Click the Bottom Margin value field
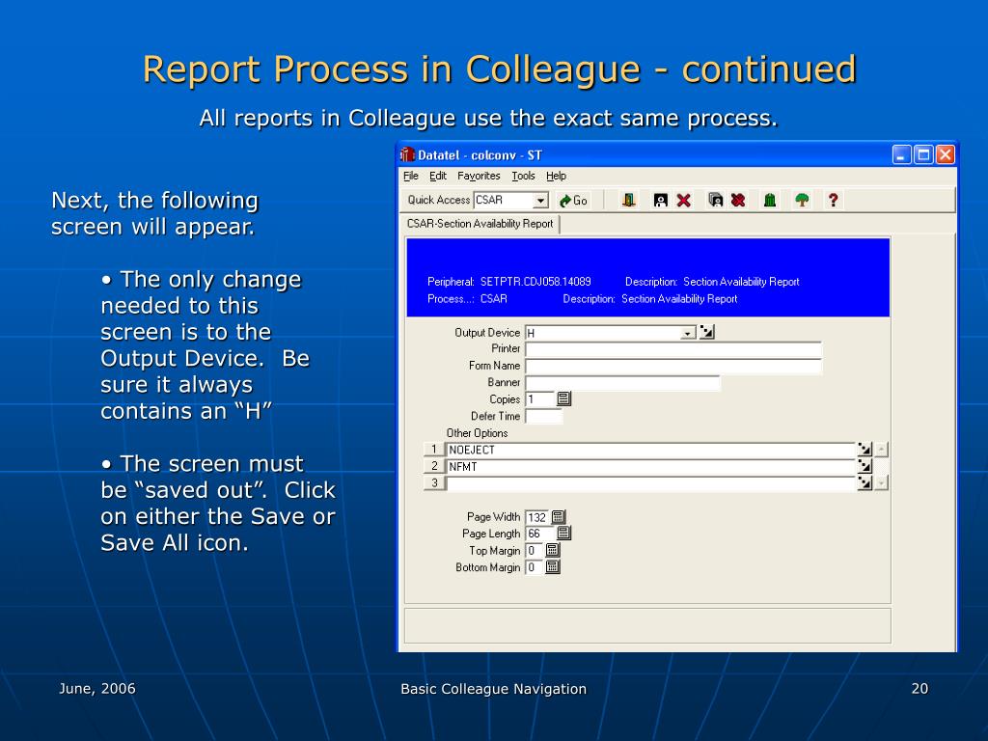This screenshot has height=741, width=988. coord(534,567)
